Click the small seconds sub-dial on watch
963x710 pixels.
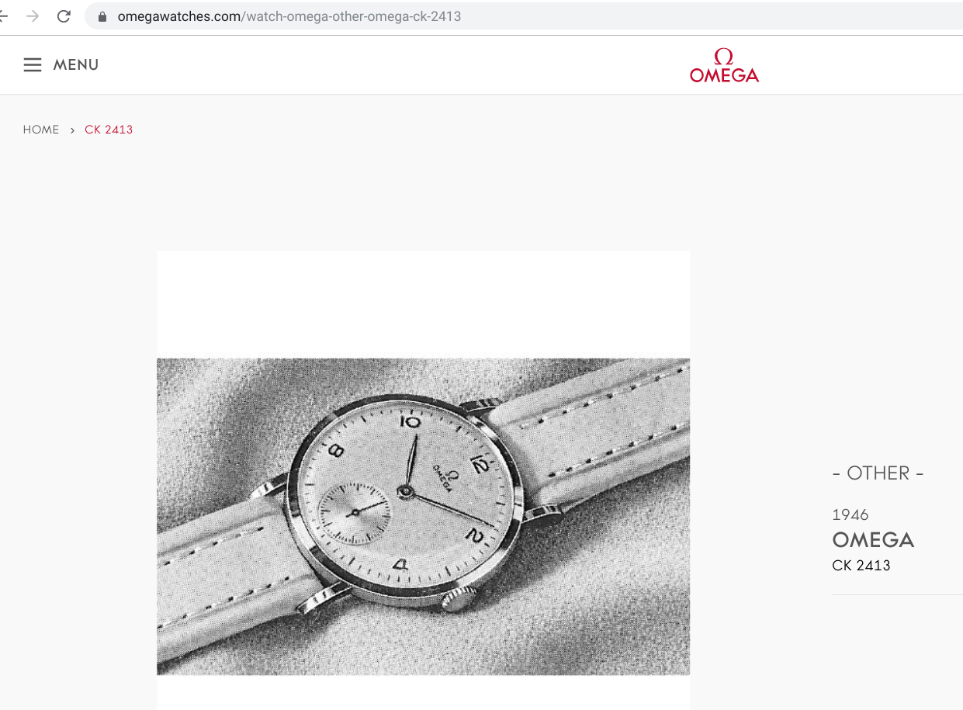(x=355, y=513)
